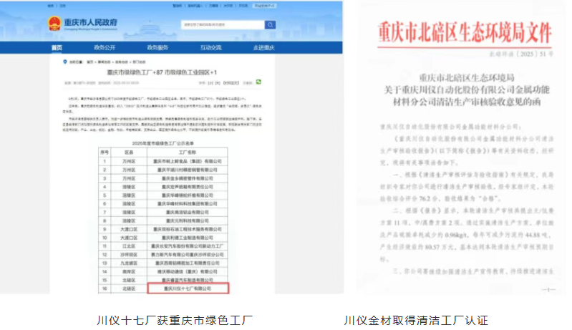Open the 政务服务 navigation menu
Screen dimensions: 572x330
pyautogui.click(x=157, y=47)
